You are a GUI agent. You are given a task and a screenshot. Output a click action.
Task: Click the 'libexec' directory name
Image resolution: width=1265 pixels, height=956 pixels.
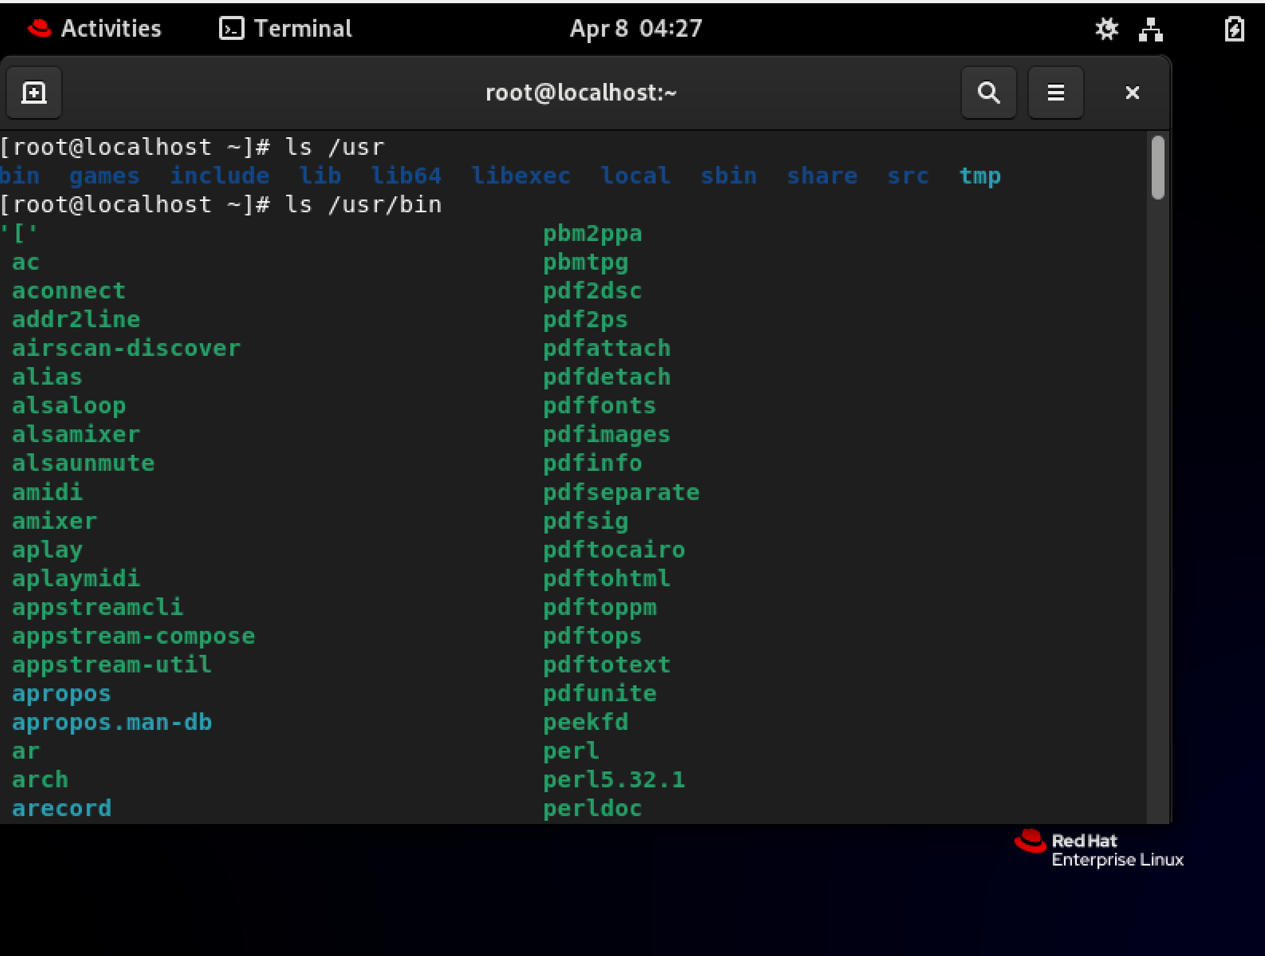tap(521, 176)
